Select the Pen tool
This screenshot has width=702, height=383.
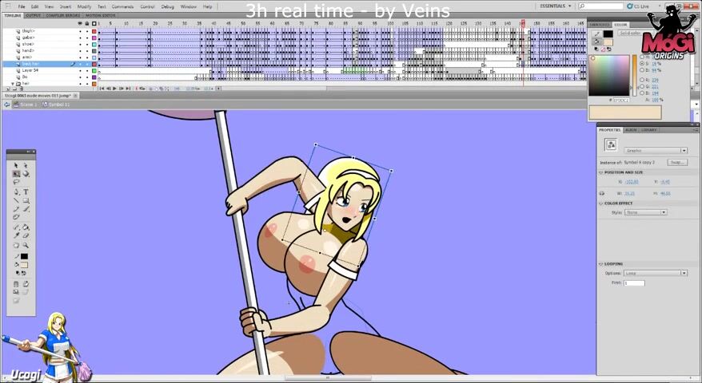pos(16,191)
